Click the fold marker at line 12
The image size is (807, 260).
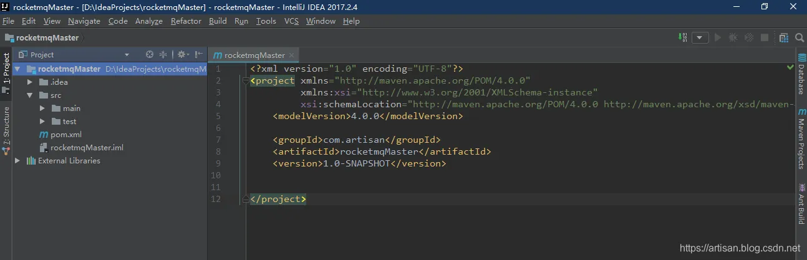[x=245, y=199]
